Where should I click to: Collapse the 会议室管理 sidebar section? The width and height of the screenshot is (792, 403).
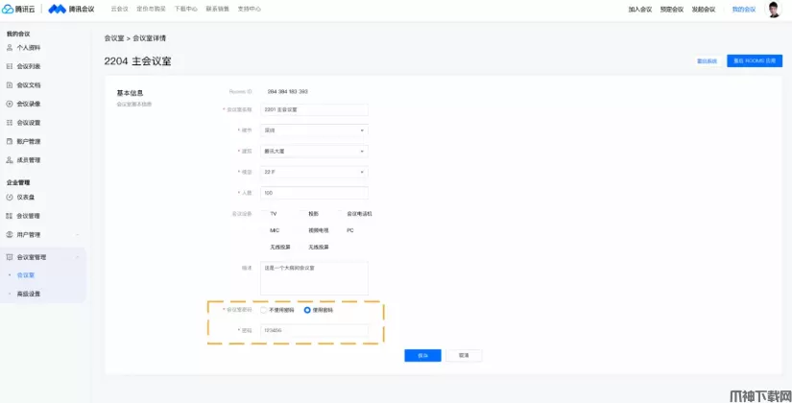(x=78, y=257)
